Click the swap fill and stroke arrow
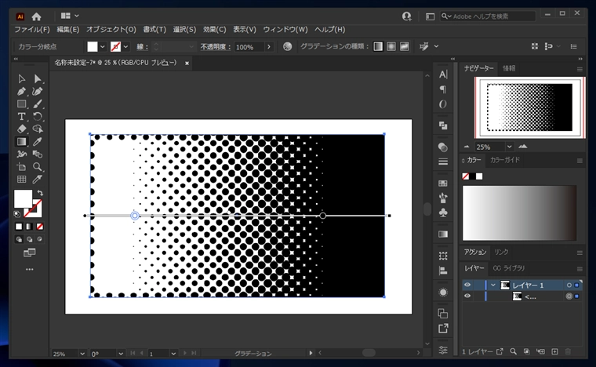Viewport: 596px width, 367px height. (x=40, y=193)
